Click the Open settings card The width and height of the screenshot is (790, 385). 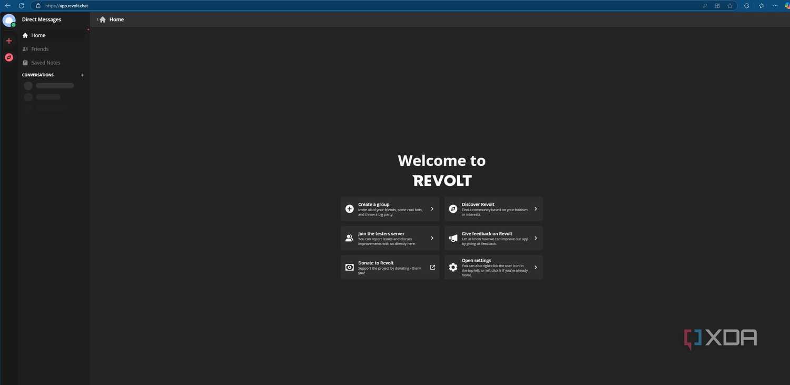tap(493, 268)
